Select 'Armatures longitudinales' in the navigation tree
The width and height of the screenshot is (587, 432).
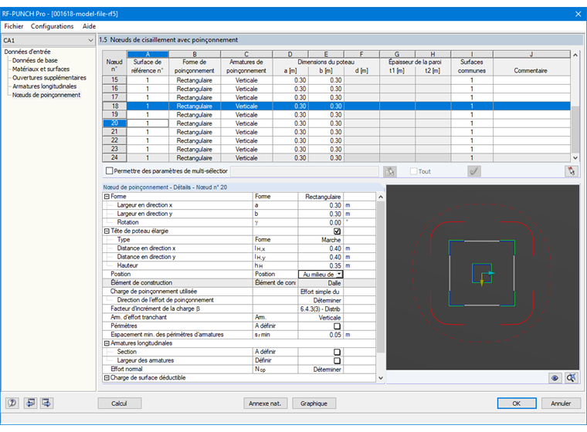click(x=44, y=86)
